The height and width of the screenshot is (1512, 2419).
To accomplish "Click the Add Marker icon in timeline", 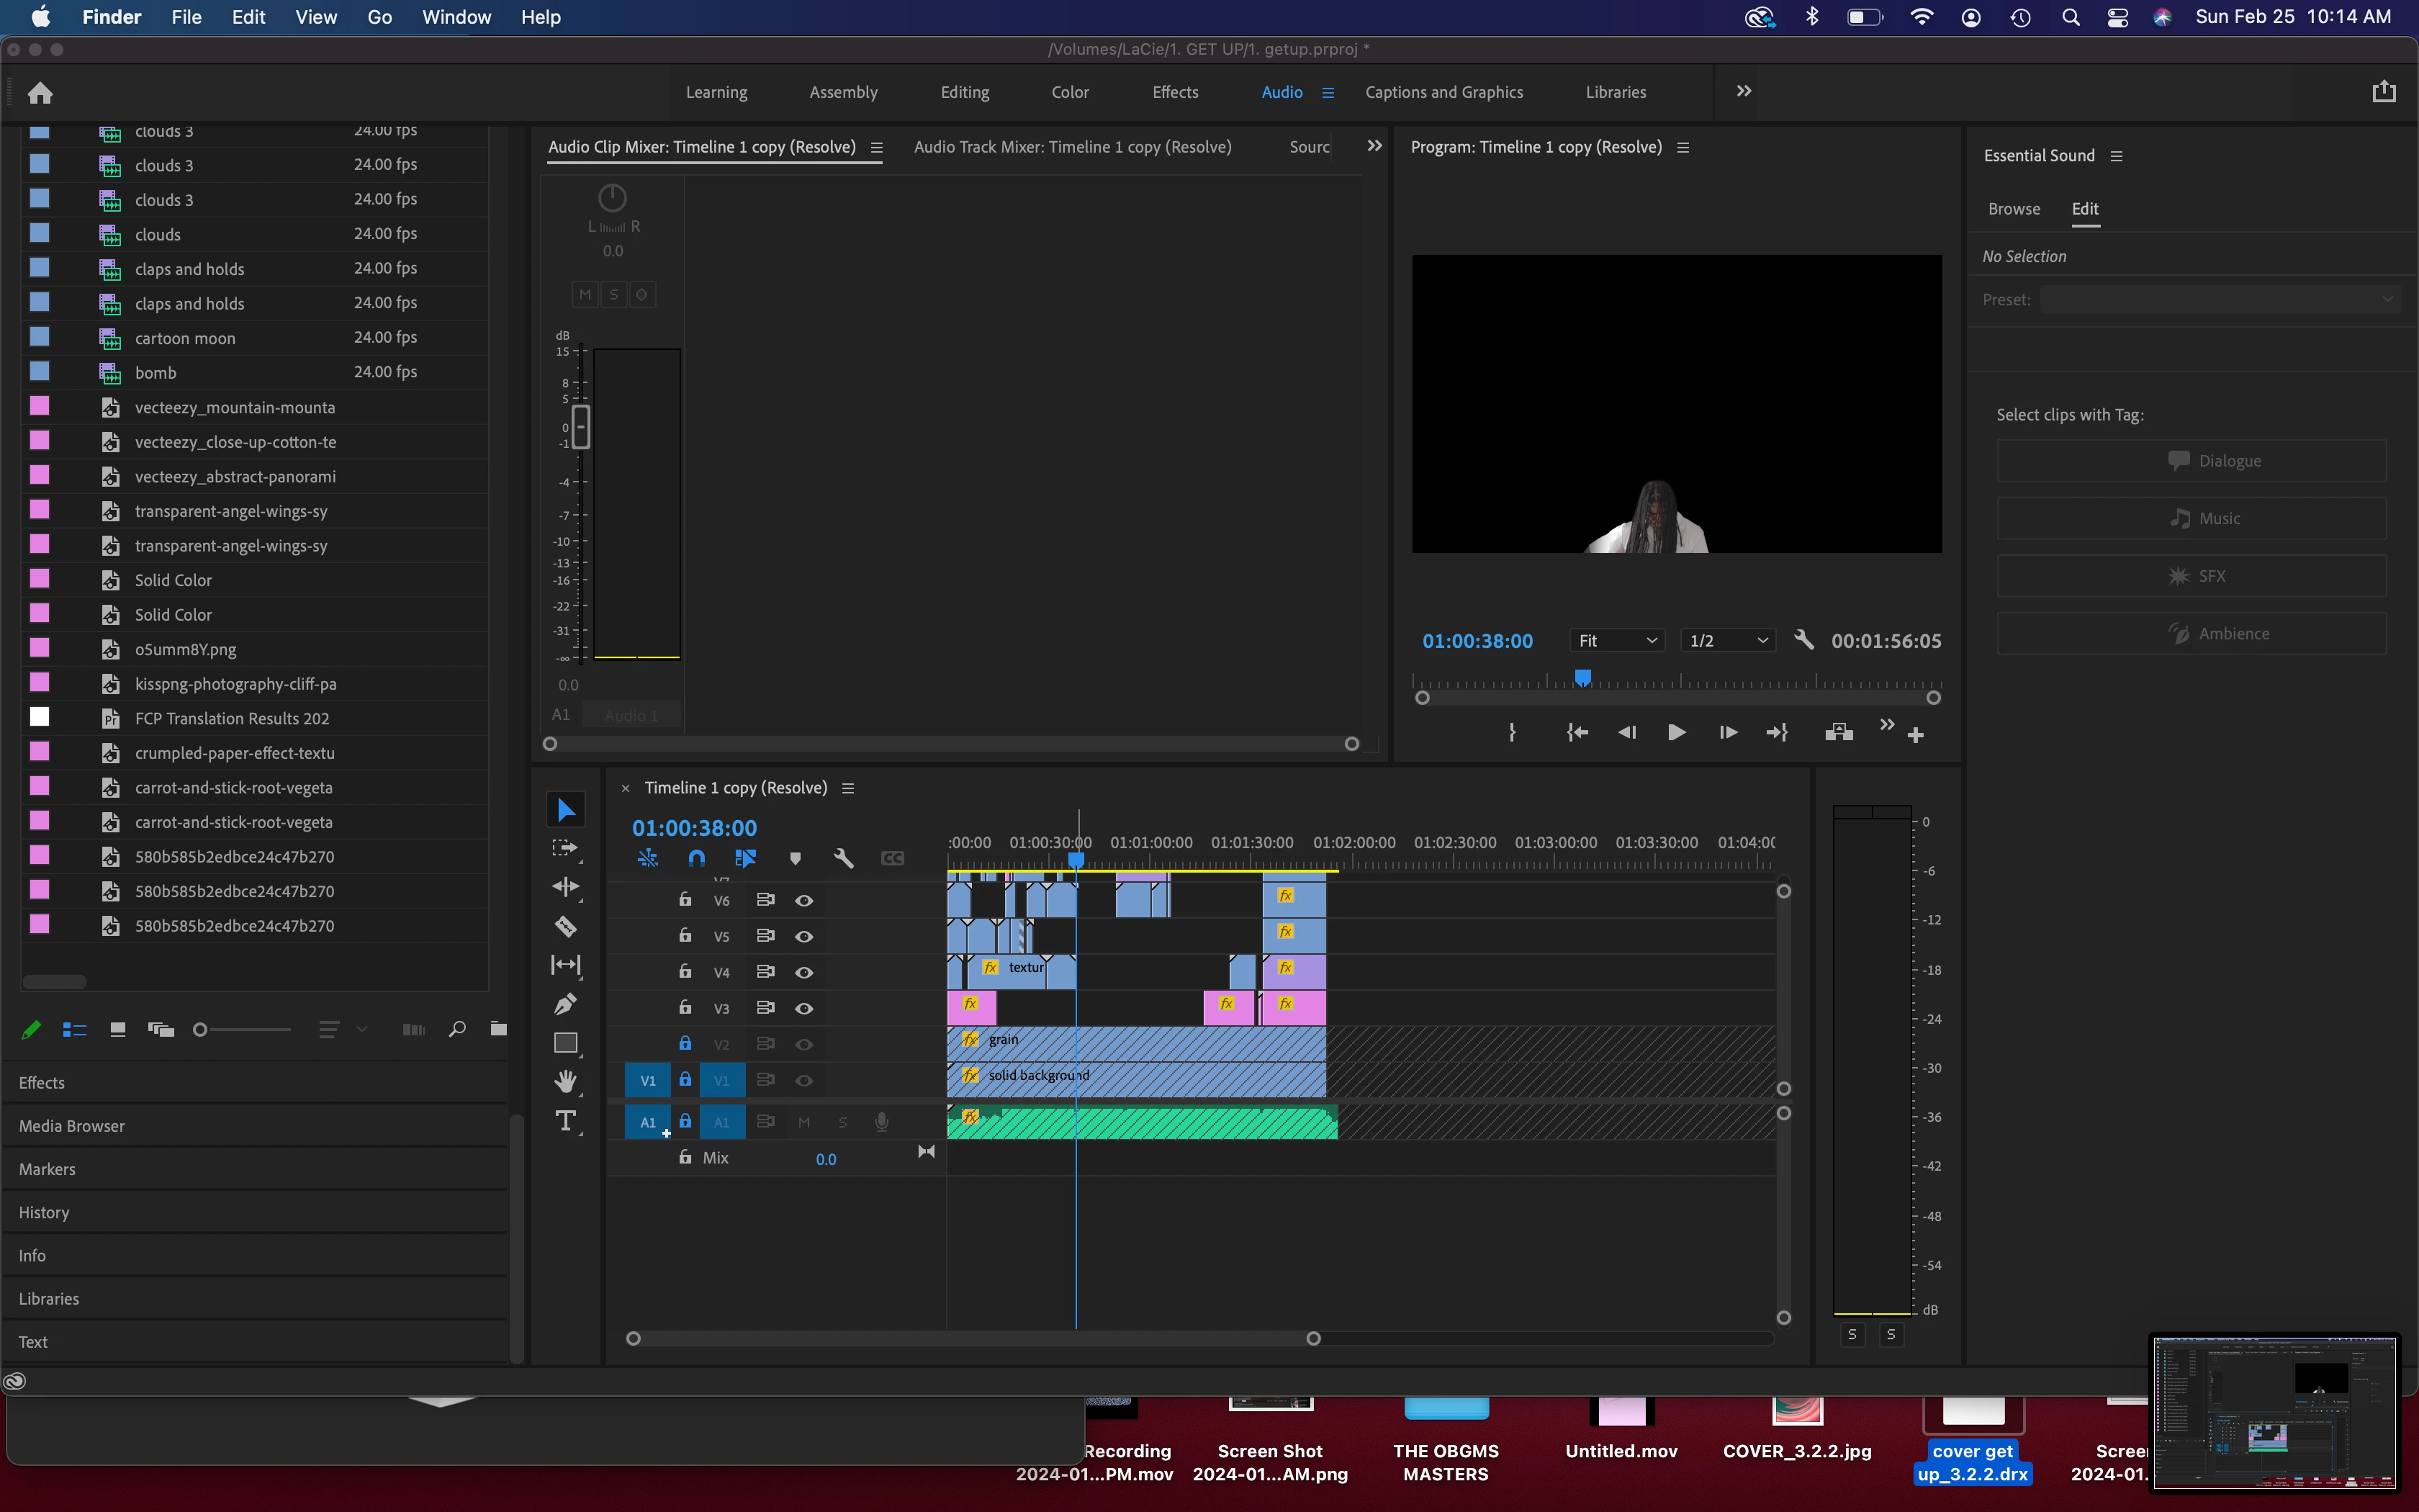I will click(796, 858).
